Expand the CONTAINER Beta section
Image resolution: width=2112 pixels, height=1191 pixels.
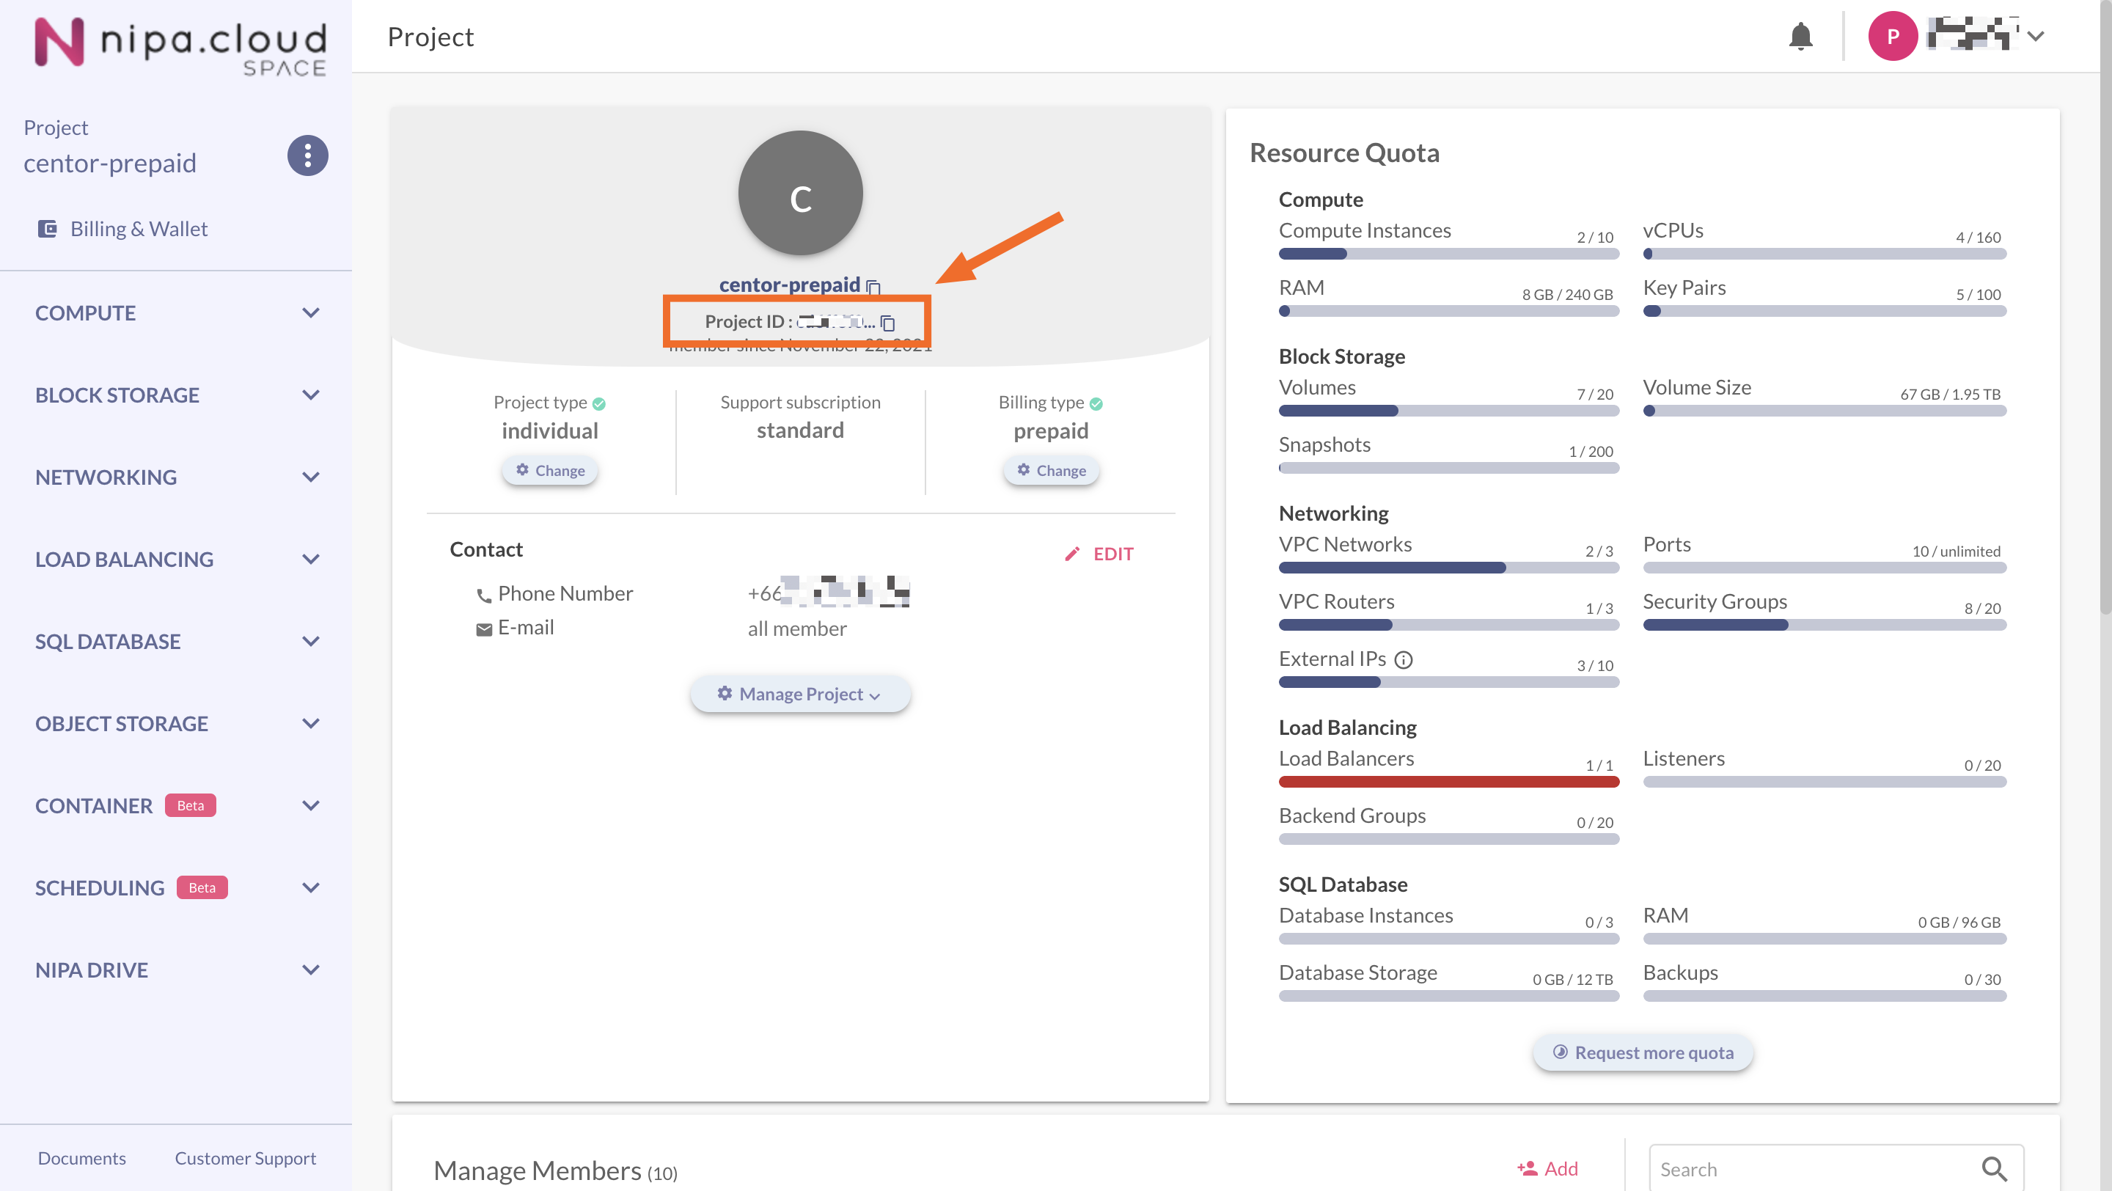[x=175, y=805]
